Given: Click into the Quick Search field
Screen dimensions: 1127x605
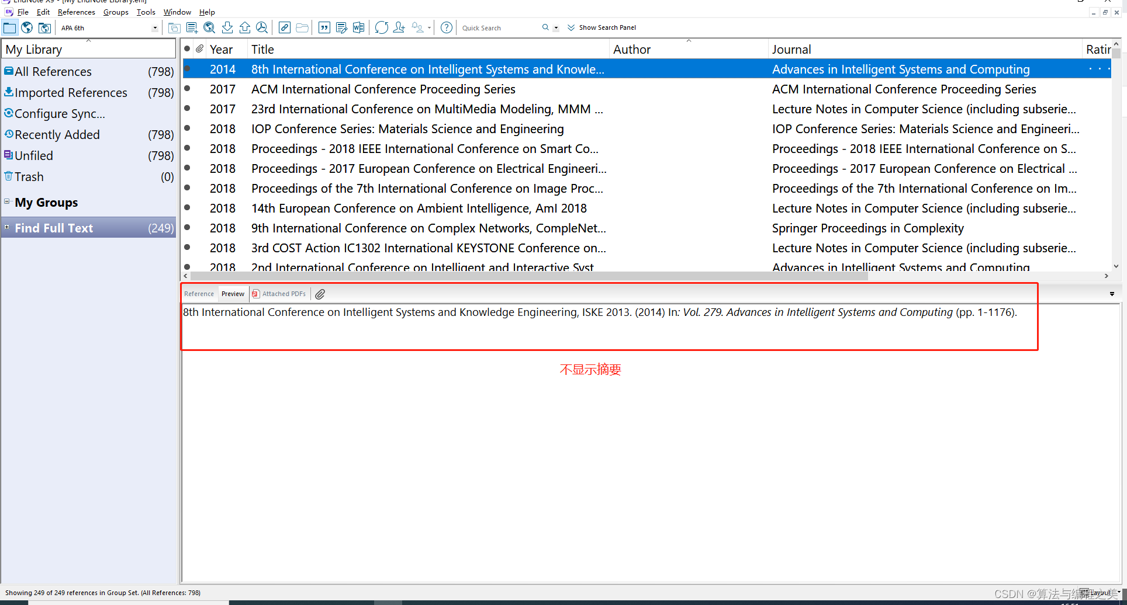Looking at the screenshot, I should [500, 27].
